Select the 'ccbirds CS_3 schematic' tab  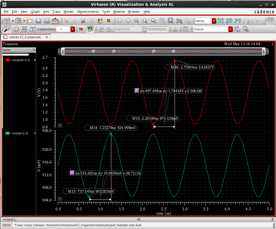[x=25, y=37]
